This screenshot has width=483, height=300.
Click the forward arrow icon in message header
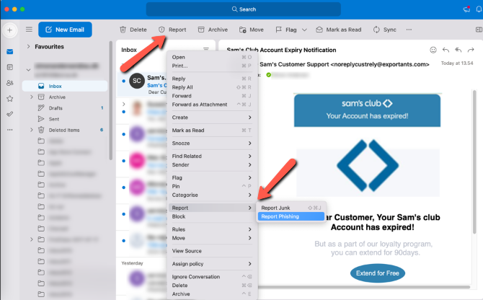pyautogui.click(x=471, y=50)
